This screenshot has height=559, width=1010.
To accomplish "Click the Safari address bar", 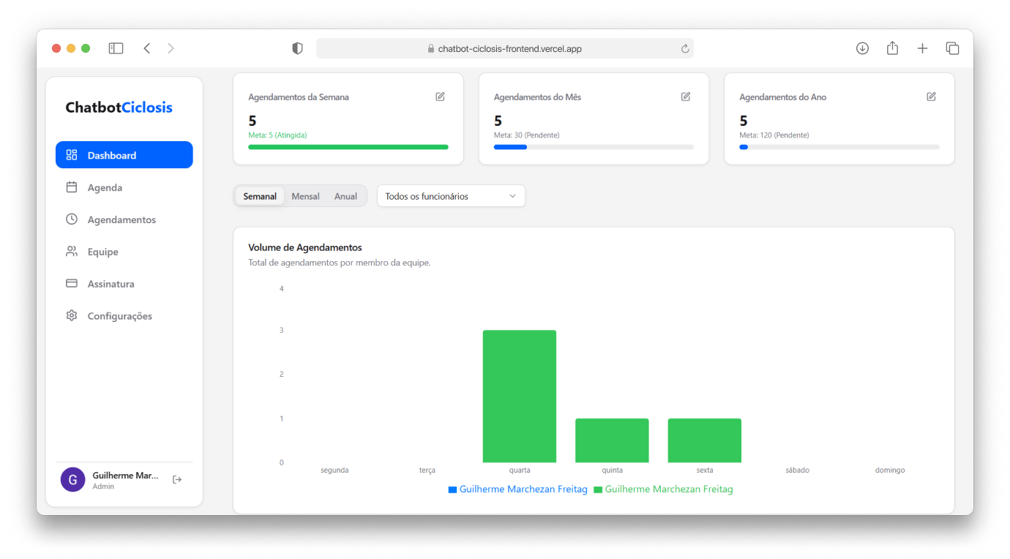I will pyautogui.click(x=505, y=49).
